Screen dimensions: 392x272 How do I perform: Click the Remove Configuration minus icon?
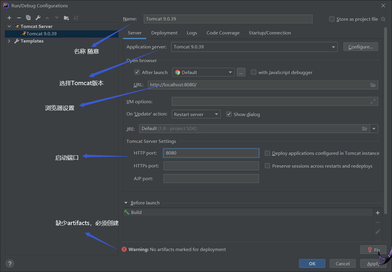point(19,18)
